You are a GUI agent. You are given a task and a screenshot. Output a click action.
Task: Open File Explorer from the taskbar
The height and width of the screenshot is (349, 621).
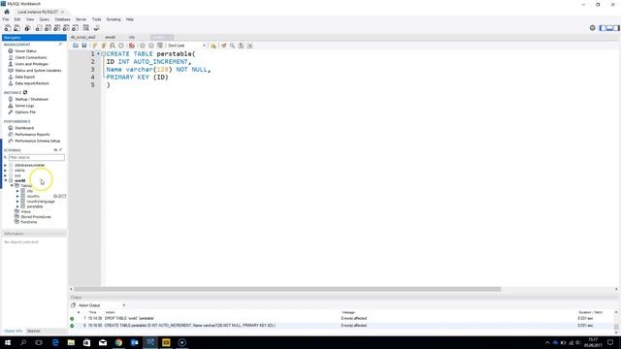pos(71,342)
